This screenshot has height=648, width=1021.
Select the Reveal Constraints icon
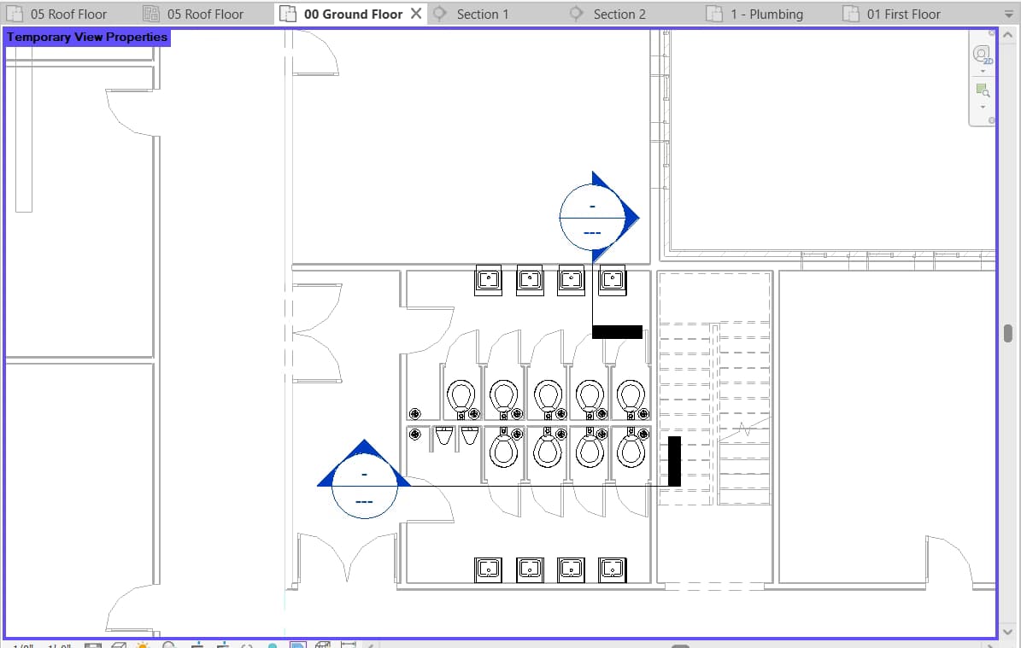coord(350,645)
